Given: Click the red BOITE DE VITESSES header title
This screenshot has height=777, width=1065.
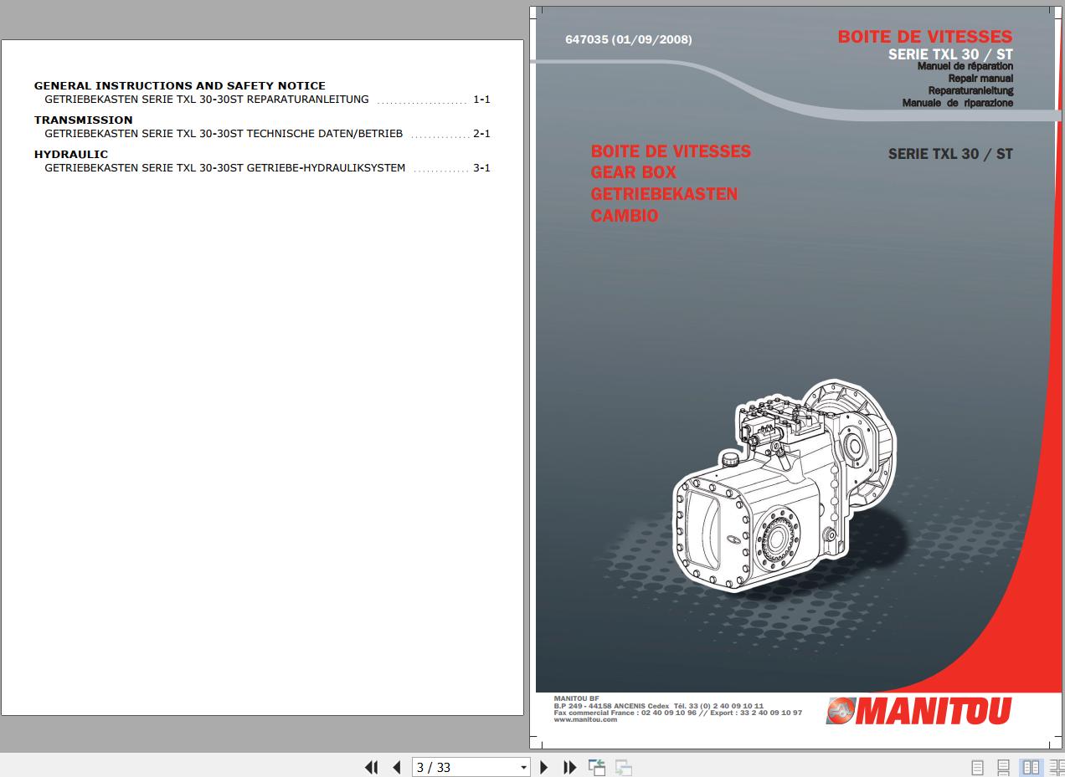Looking at the screenshot, I should (x=925, y=37).
